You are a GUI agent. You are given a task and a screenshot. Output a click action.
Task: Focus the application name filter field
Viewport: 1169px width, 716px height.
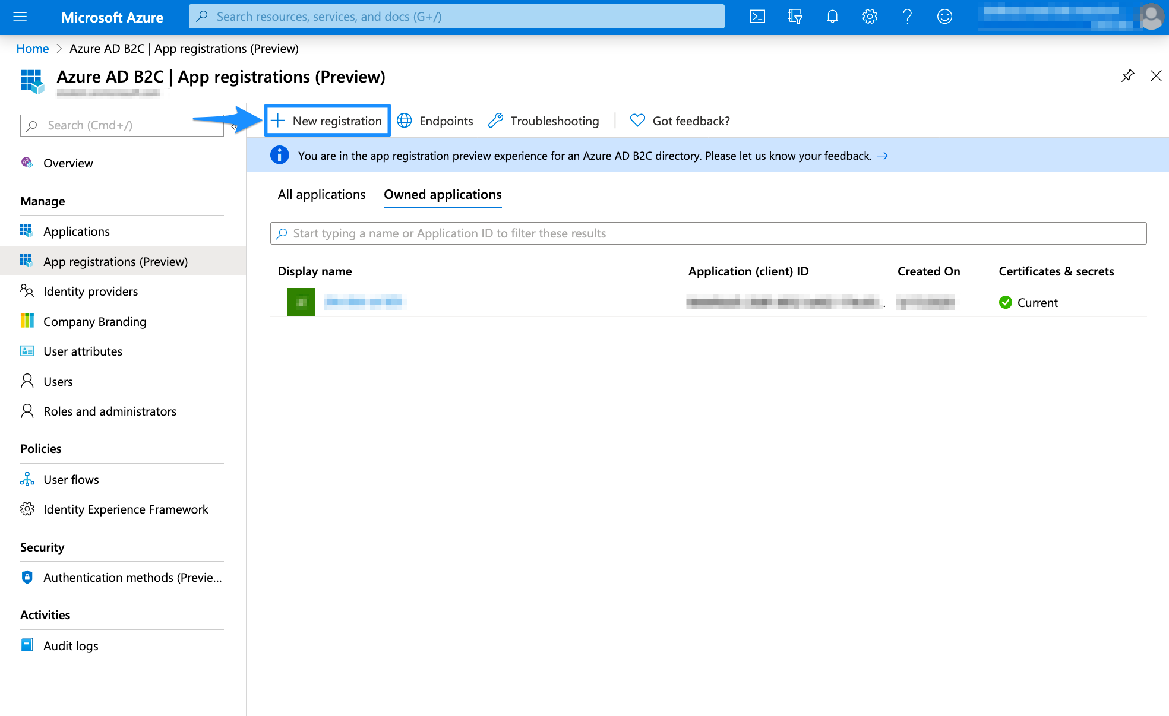pyautogui.click(x=708, y=233)
